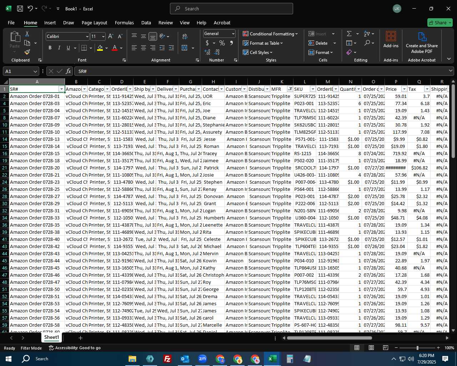Click Format as Table button
Image resolution: width=457 pixels, height=366 pixels.
click(x=263, y=43)
